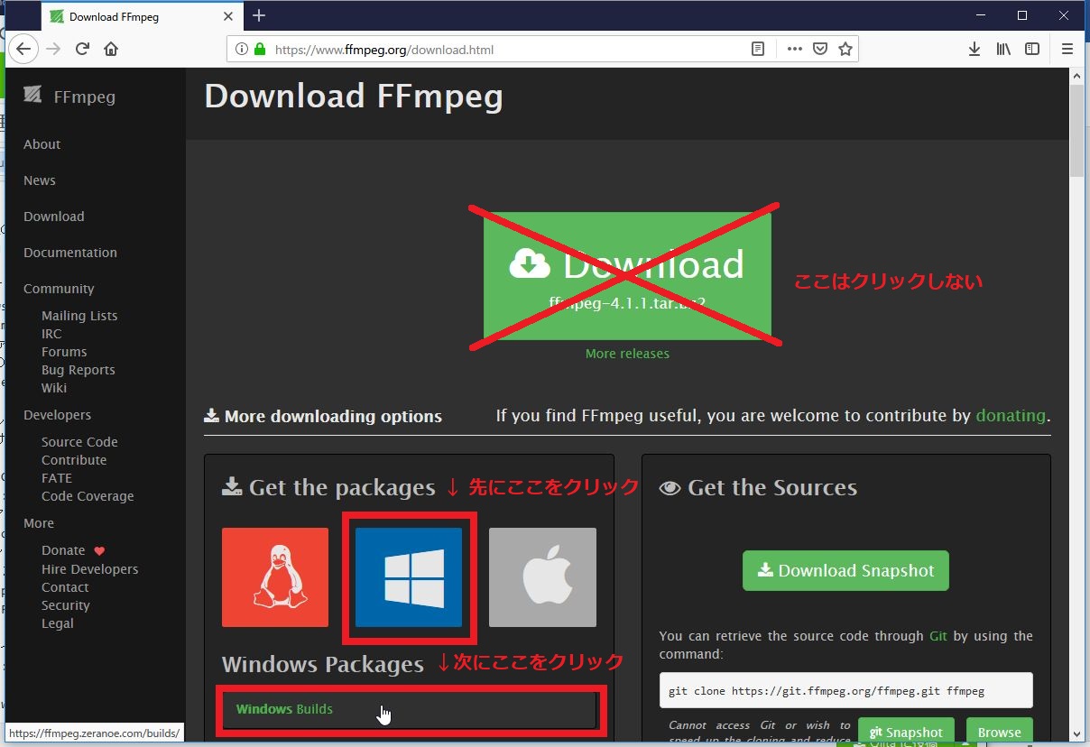The height and width of the screenshot is (747, 1090).
Task: Open the Firefox hamburger menu
Action: [x=1068, y=49]
